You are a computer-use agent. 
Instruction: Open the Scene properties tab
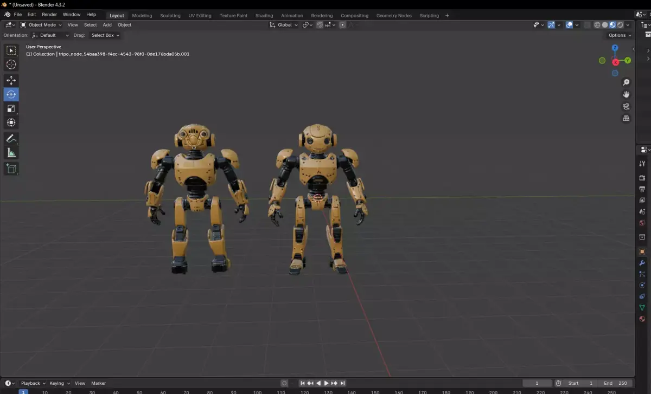tap(642, 212)
